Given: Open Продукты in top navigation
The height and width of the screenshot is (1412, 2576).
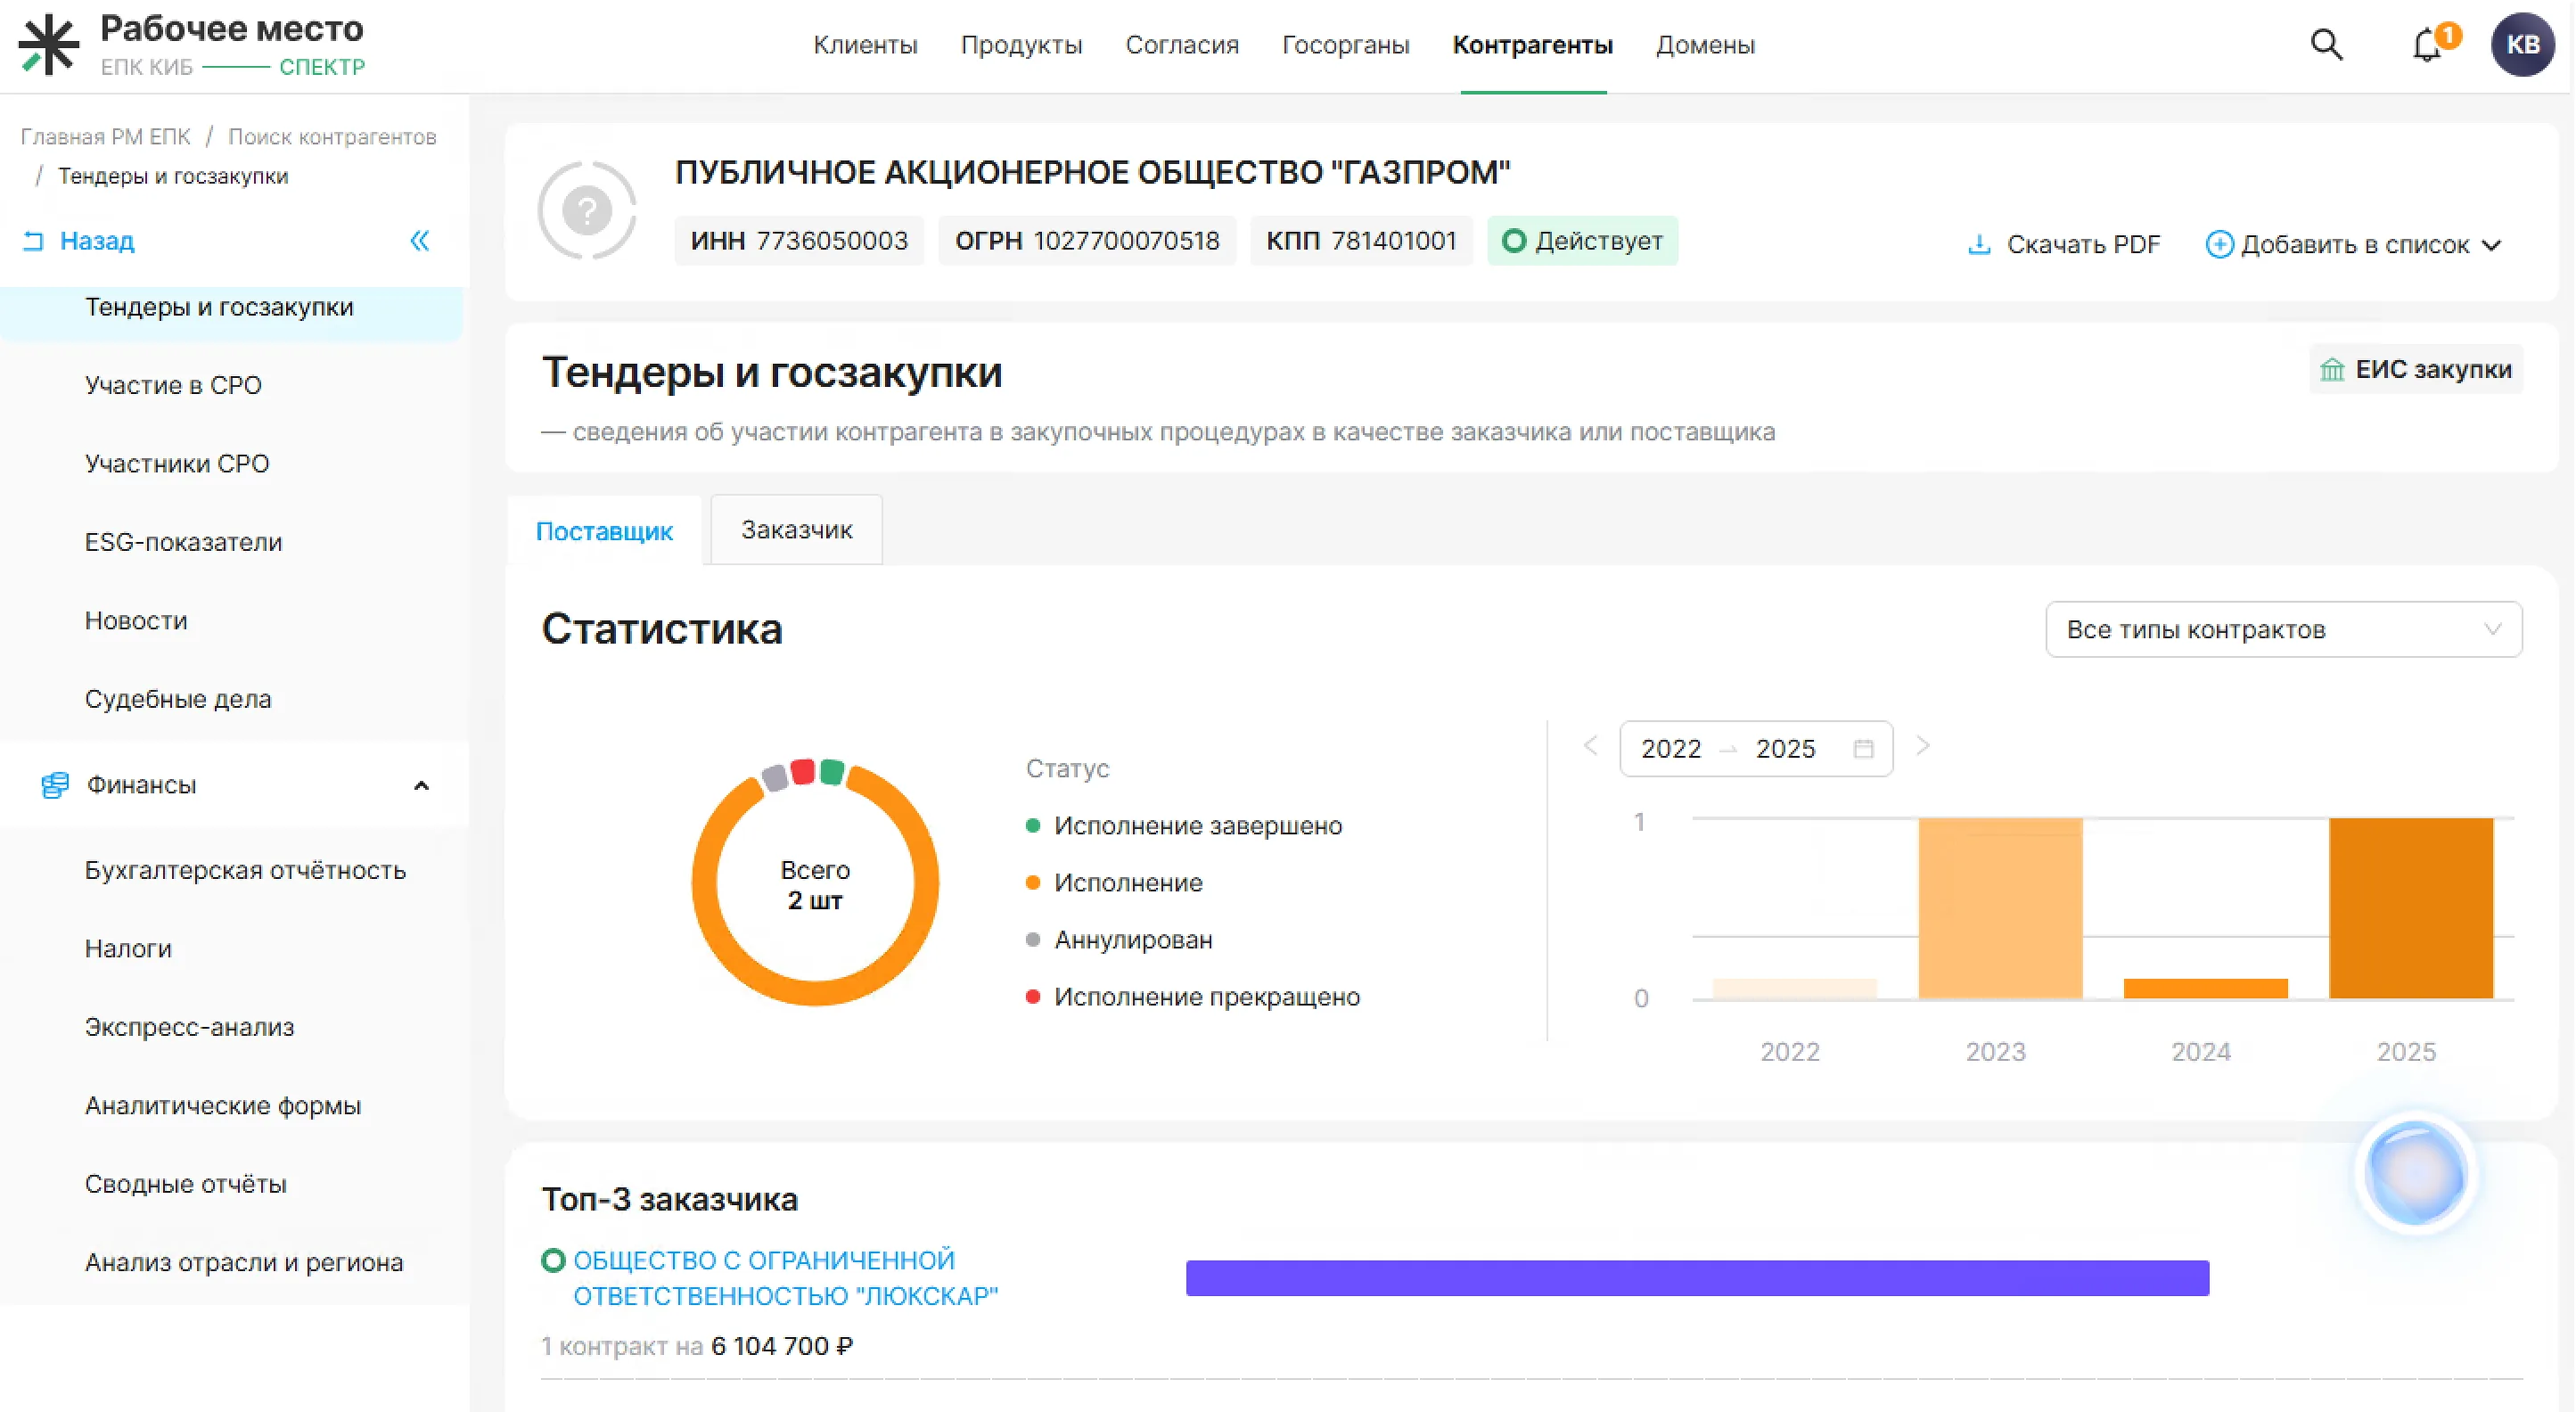Looking at the screenshot, I should click(1021, 45).
